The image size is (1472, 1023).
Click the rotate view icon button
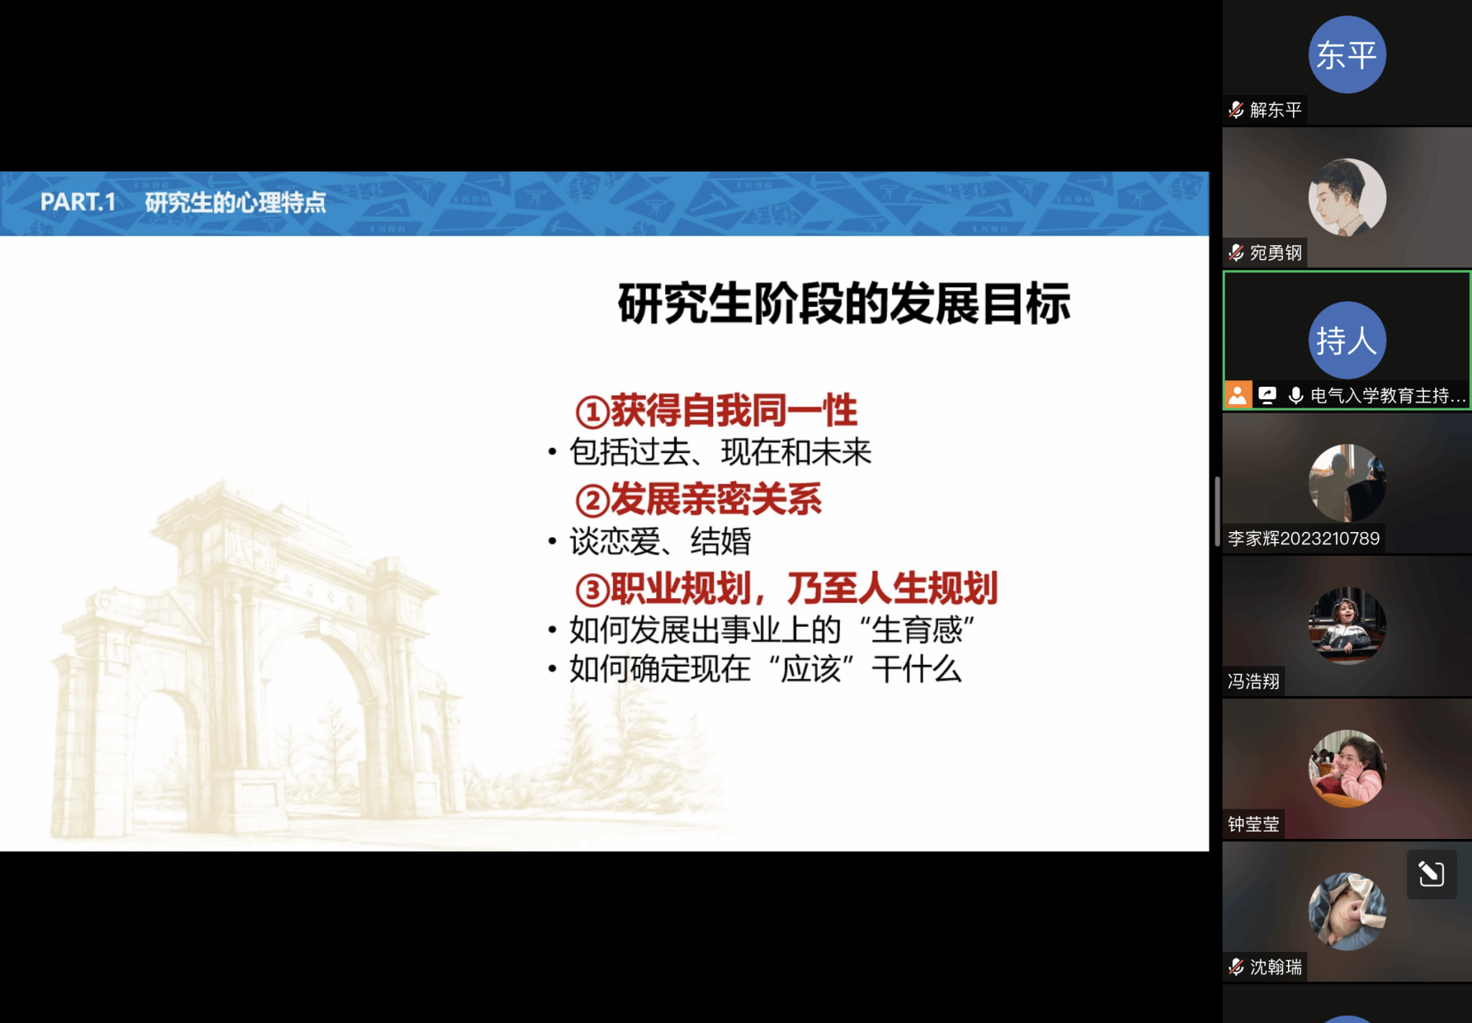click(1431, 874)
